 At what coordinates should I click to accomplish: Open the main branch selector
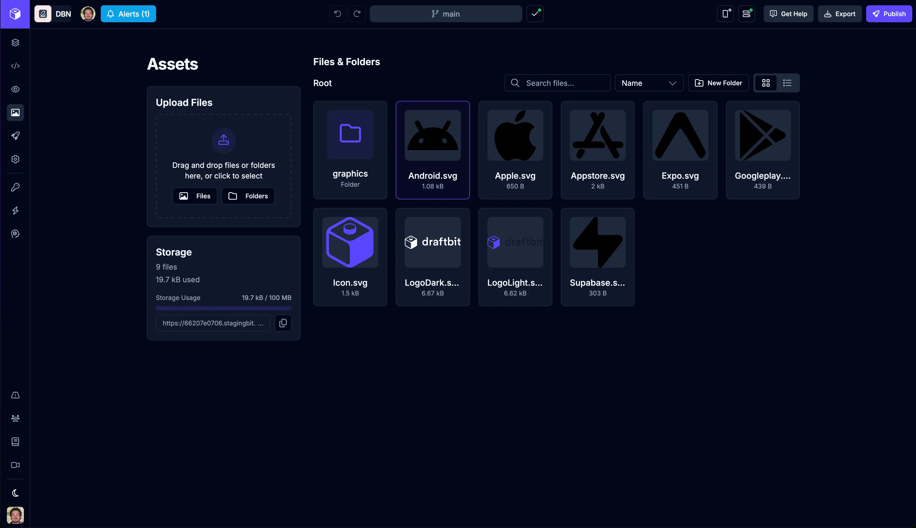(x=446, y=14)
